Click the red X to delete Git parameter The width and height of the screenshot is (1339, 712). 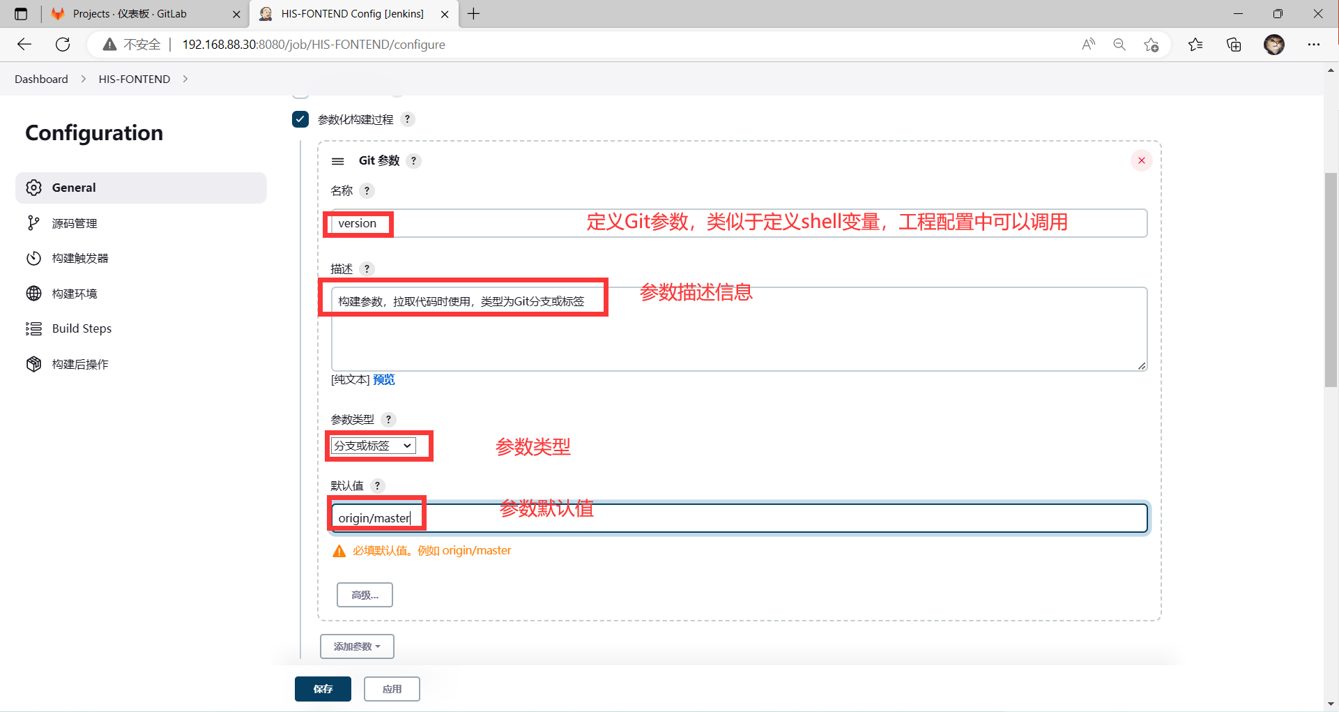coord(1141,160)
